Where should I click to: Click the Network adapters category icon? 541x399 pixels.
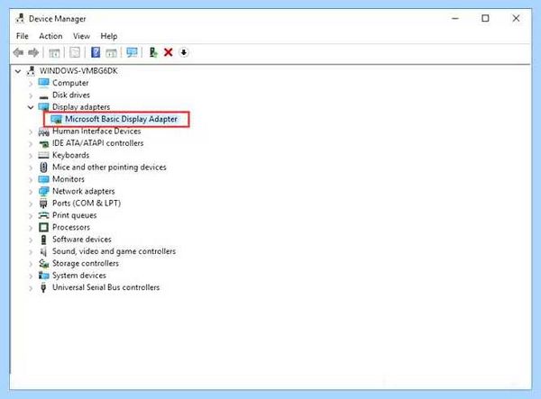click(x=44, y=191)
